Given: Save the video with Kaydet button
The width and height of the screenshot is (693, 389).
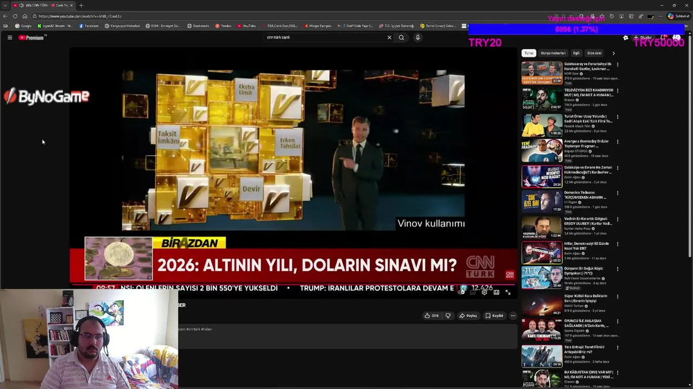Looking at the screenshot, I should tap(494, 316).
